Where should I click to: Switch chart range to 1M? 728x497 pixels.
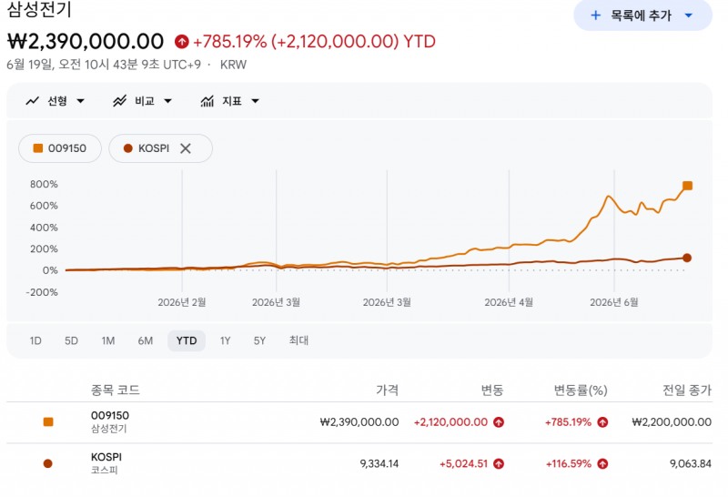108,341
